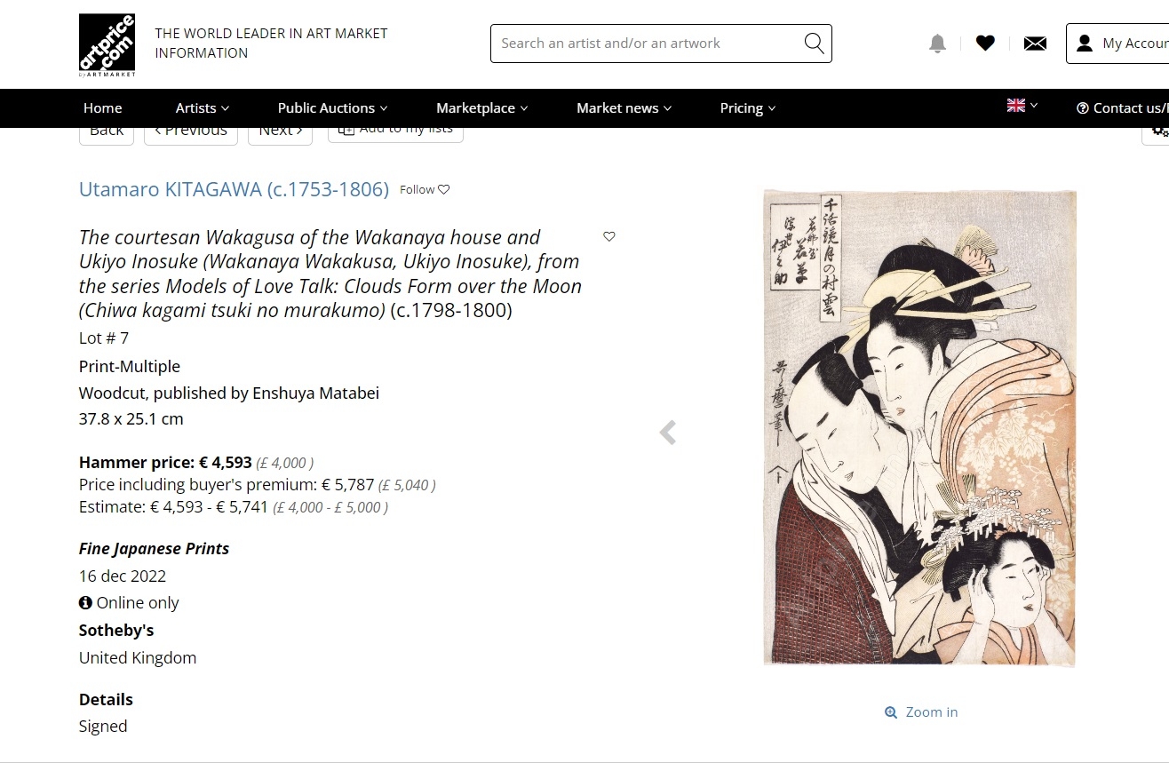Toggle the heart next to artwork title
The height and width of the screenshot is (763, 1169).
pyautogui.click(x=609, y=236)
